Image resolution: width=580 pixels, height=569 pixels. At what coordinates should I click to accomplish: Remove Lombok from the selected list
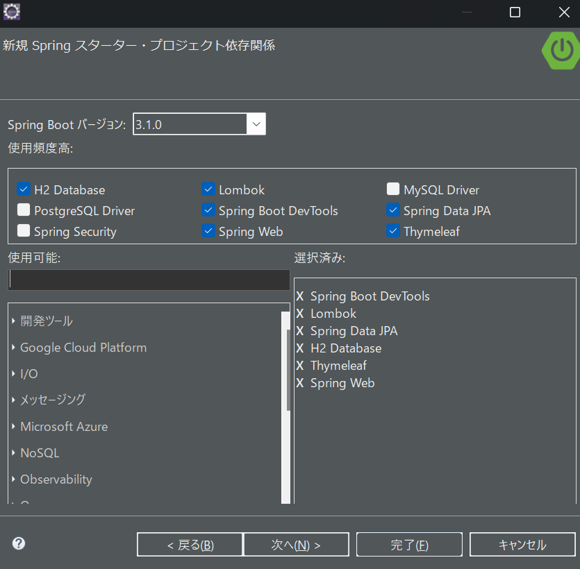click(x=300, y=313)
